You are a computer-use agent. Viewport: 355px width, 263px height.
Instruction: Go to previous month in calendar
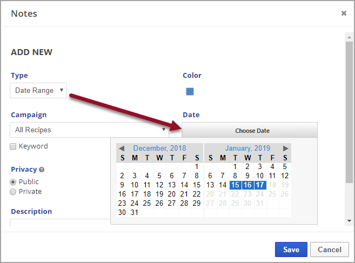pyautogui.click(x=122, y=149)
